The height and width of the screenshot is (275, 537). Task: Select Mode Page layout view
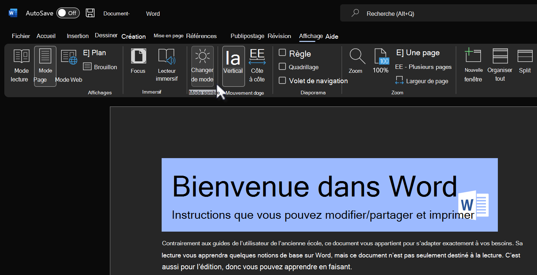[45, 66]
